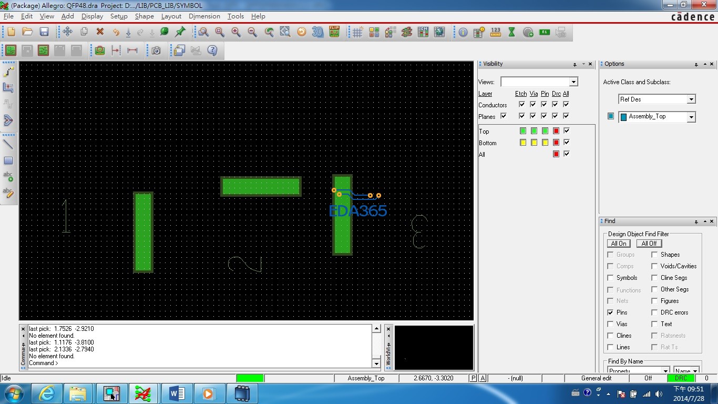This screenshot has width=718, height=404.
Task: Zoom in on the canvas
Action: 236,32
